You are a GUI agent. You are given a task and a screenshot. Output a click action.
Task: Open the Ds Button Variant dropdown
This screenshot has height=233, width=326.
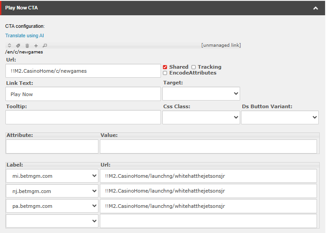pos(280,117)
